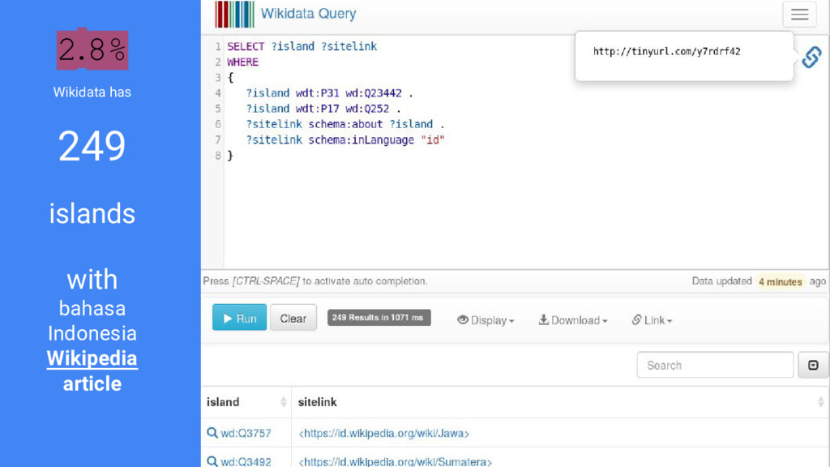830x467 pixels.
Task: Place cursor on the SELECT query line
Action: point(302,46)
